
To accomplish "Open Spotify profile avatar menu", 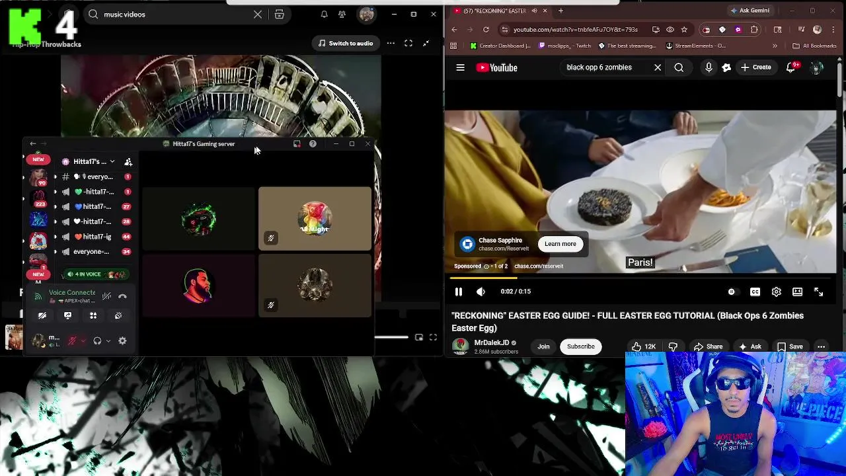I will pyautogui.click(x=366, y=15).
